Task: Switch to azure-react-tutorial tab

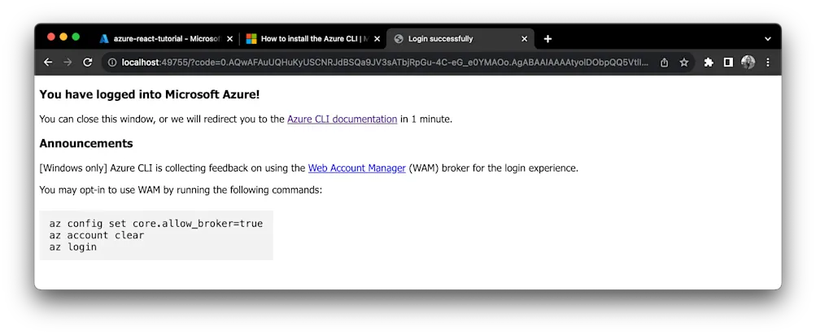Action: point(167,38)
